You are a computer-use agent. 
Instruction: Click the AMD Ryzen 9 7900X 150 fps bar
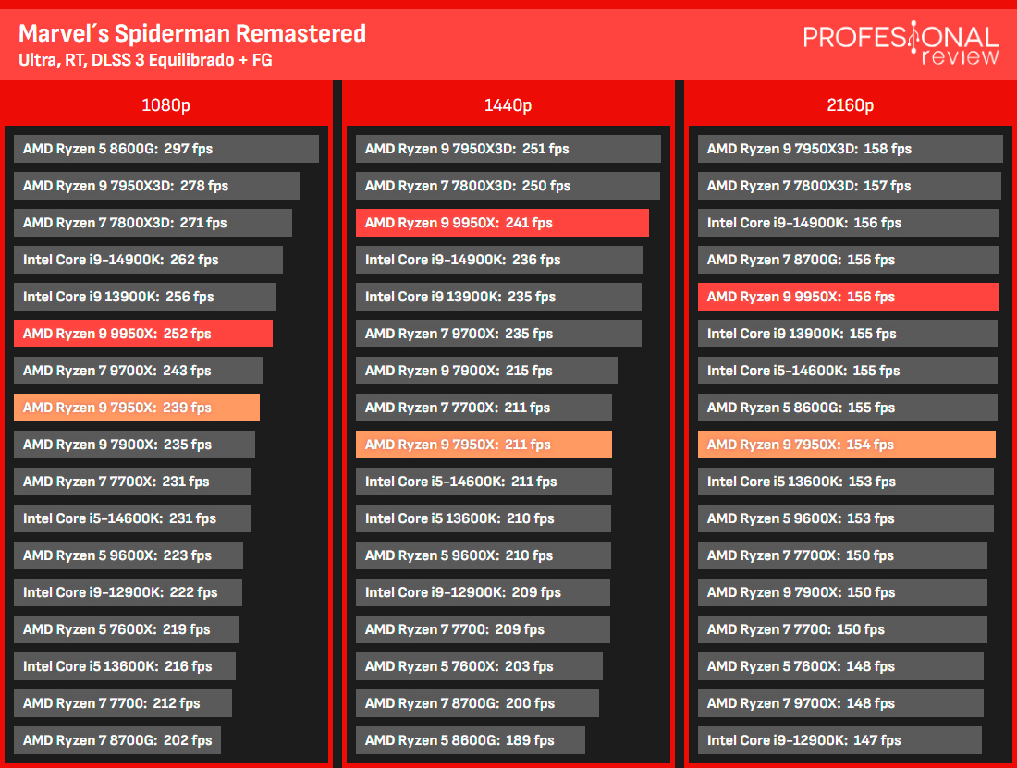tap(842, 591)
